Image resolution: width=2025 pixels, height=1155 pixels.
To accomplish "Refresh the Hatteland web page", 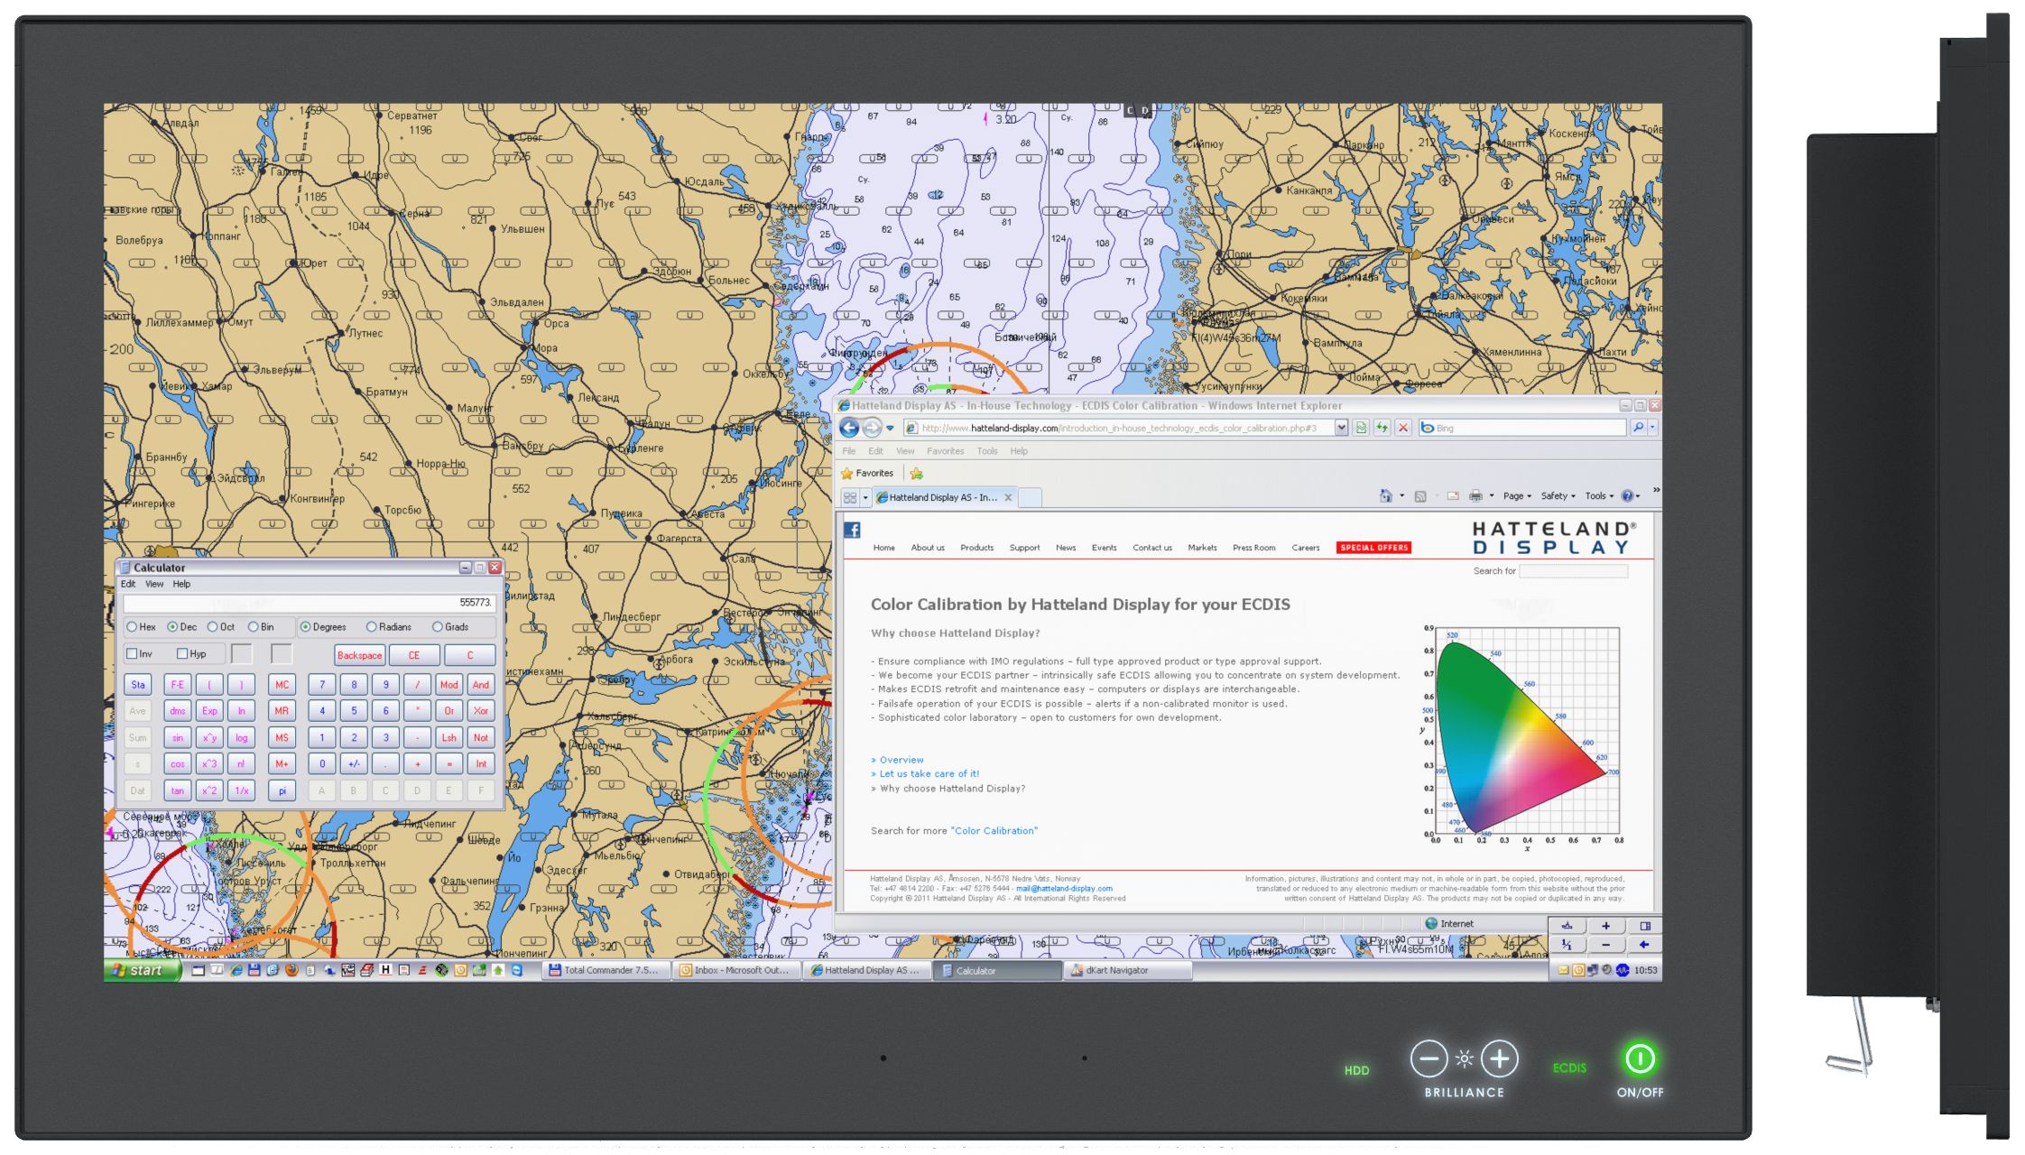I will pyautogui.click(x=1382, y=428).
